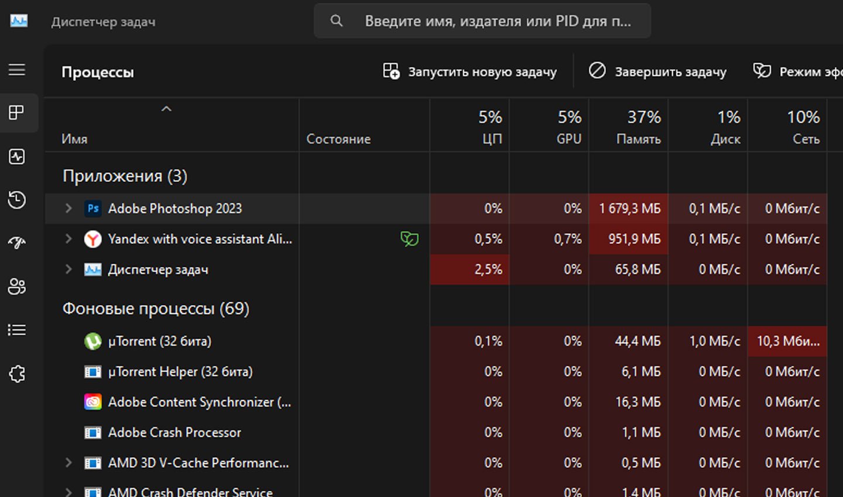The width and height of the screenshot is (843, 497).
Task: Select the μTorrent (32 бита) process row
Action: click(436, 341)
